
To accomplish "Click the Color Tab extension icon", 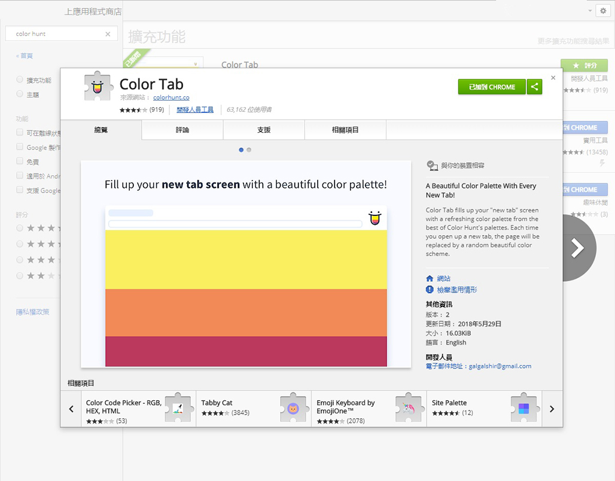I will (98, 86).
